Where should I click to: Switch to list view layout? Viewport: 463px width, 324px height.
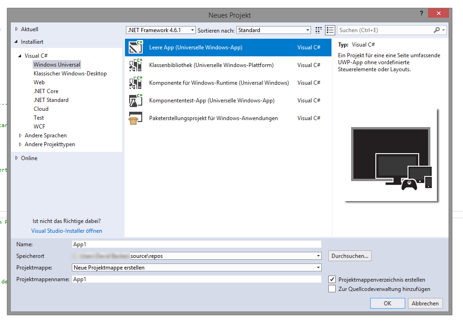(330, 30)
